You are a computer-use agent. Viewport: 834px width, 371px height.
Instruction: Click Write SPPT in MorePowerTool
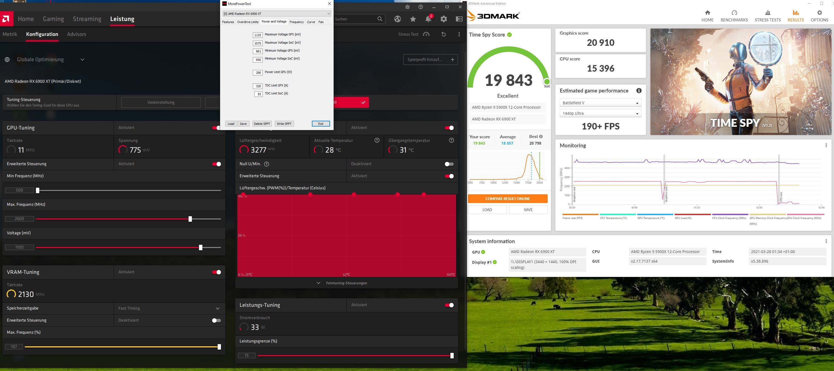tap(284, 124)
